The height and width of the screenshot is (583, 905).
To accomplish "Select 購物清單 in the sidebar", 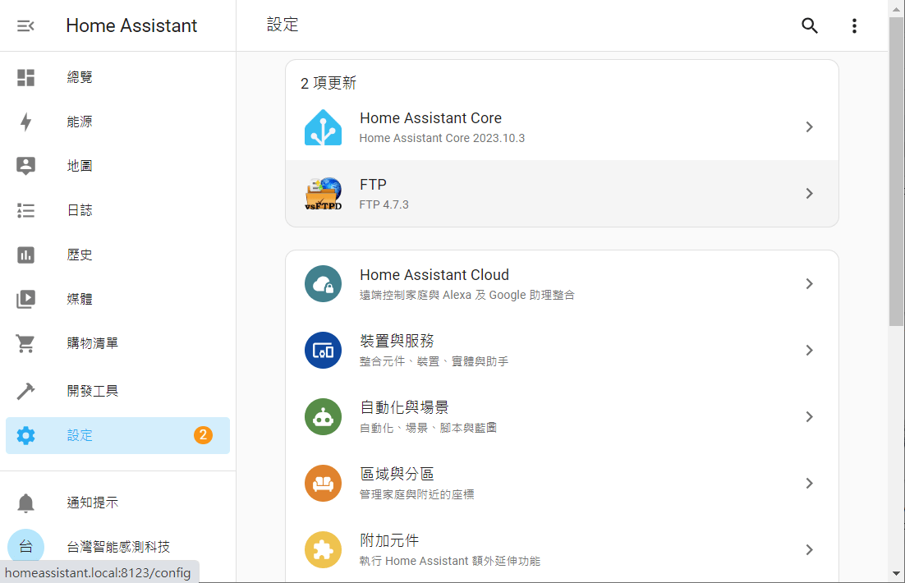I will [92, 343].
